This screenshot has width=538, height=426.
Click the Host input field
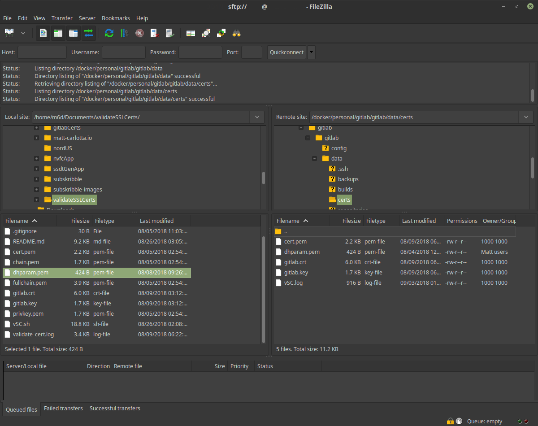(42, 52)
